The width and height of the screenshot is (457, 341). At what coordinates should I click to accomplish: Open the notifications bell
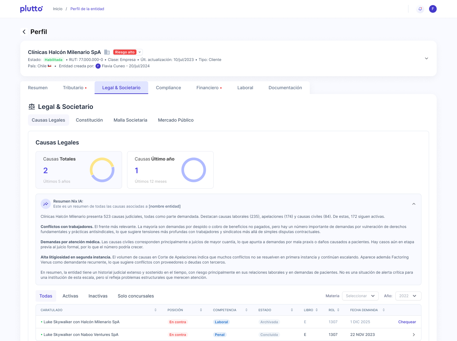(x=420, y=9)
